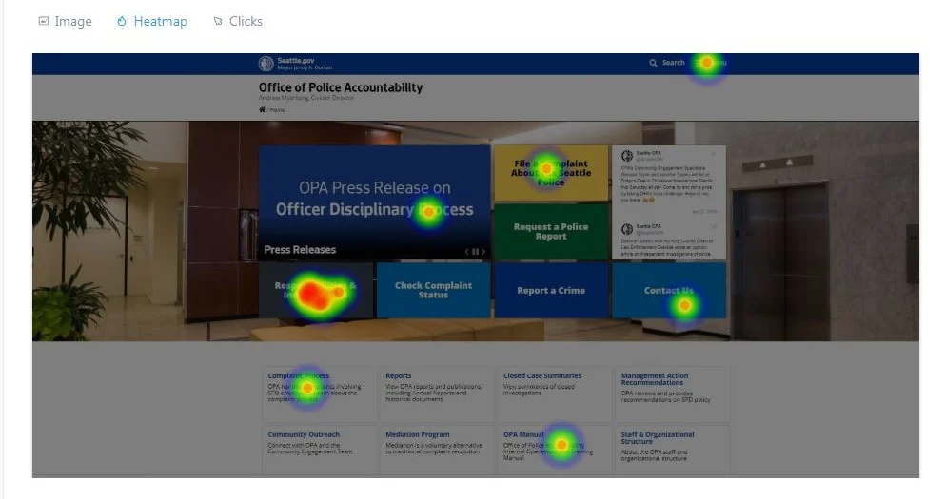Click the search magnifier icon
Screen dimensions: 945x499
[653, 63]
